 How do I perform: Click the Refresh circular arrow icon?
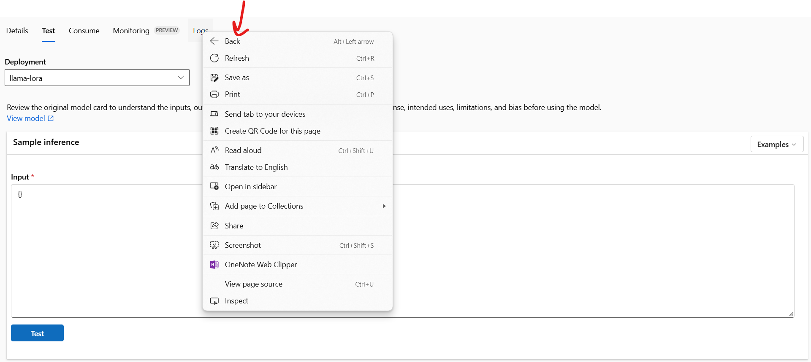coord(214,58)
